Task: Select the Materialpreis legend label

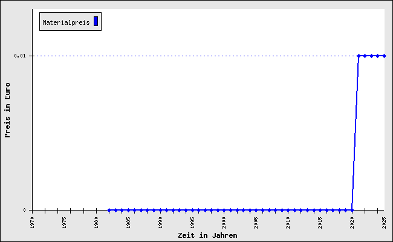Action: 66,22
